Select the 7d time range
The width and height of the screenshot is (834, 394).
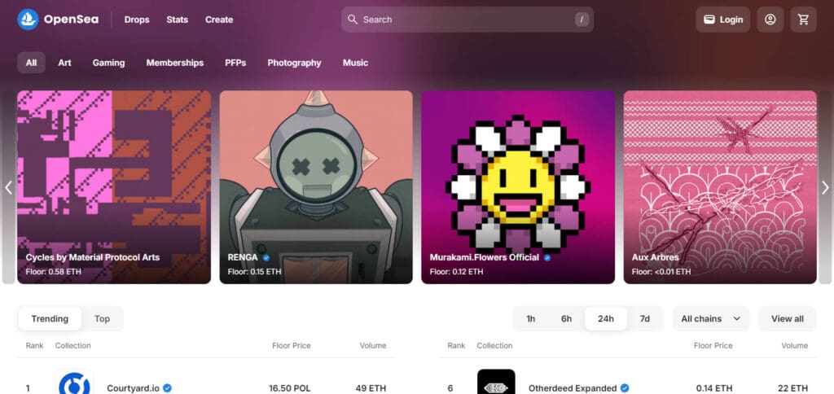coord(645,318)
